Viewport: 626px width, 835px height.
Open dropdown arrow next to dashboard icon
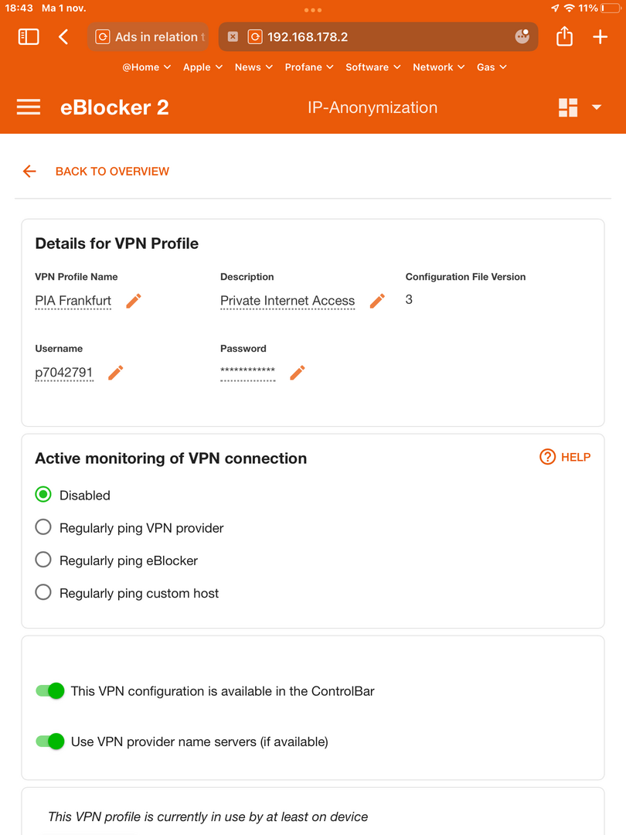click(x=597, y=107)
